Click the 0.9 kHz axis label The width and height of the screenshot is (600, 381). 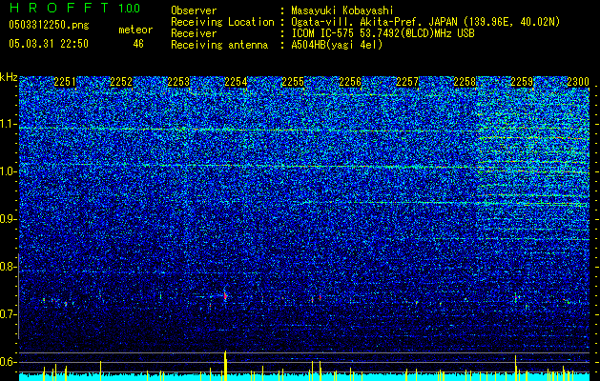[x=8, y=219]
